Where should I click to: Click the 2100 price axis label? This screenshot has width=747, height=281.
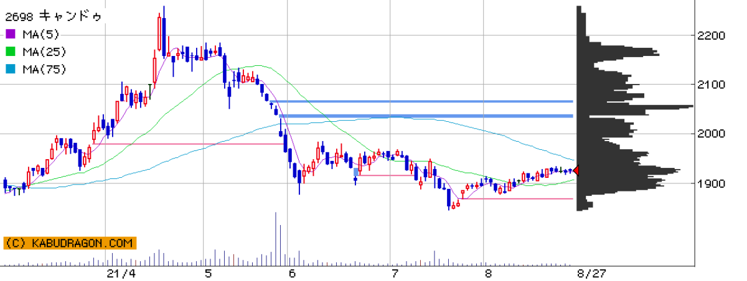tap(711, 84)
